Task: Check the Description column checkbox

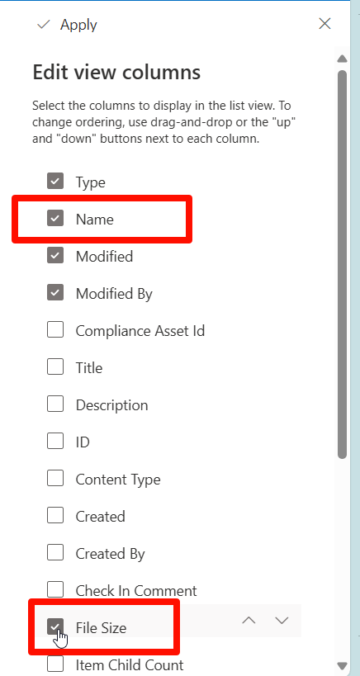Action: pyautogui.click(x=55, y=404)
